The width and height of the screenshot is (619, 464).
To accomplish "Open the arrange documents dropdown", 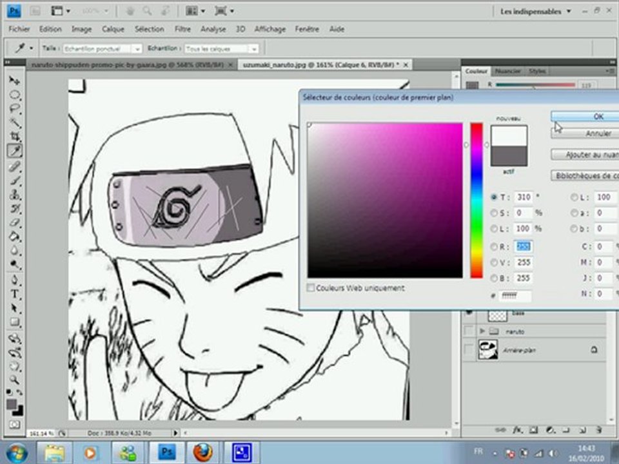I will tap(195, 11).
